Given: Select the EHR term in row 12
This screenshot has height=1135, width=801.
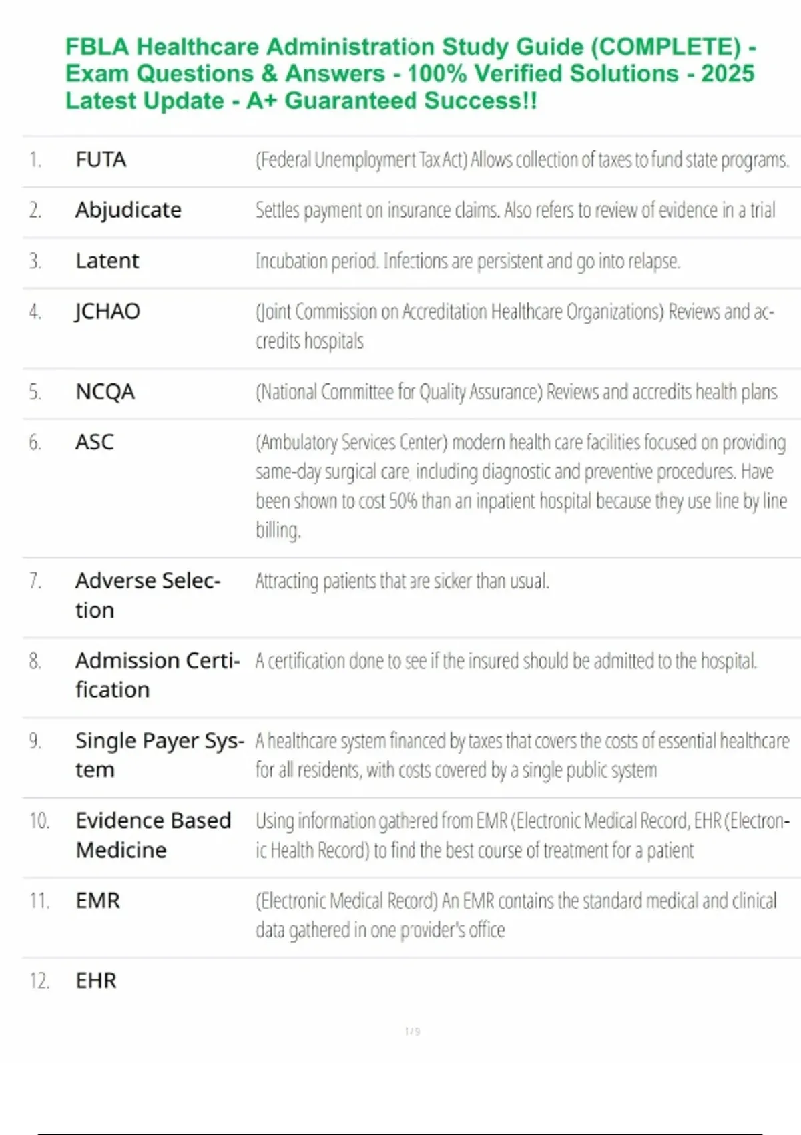Looking at the screenshot, I should (96, 981).
